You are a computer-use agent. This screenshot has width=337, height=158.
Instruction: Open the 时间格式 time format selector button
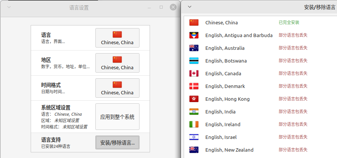(x=117, y=88)
